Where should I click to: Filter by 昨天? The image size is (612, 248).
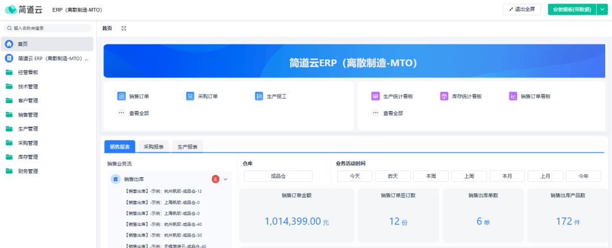click(x=393, y=176)
